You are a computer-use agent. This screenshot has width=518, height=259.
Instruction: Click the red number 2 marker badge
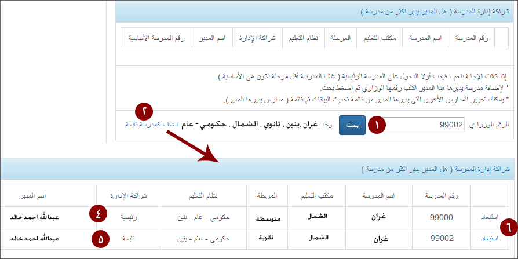pyautogui.click(x=145, y=110)
